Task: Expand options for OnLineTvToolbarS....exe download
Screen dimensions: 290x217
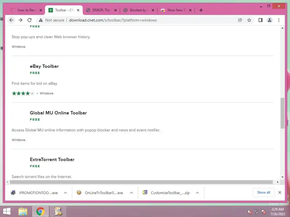Action: pos(131,193)
